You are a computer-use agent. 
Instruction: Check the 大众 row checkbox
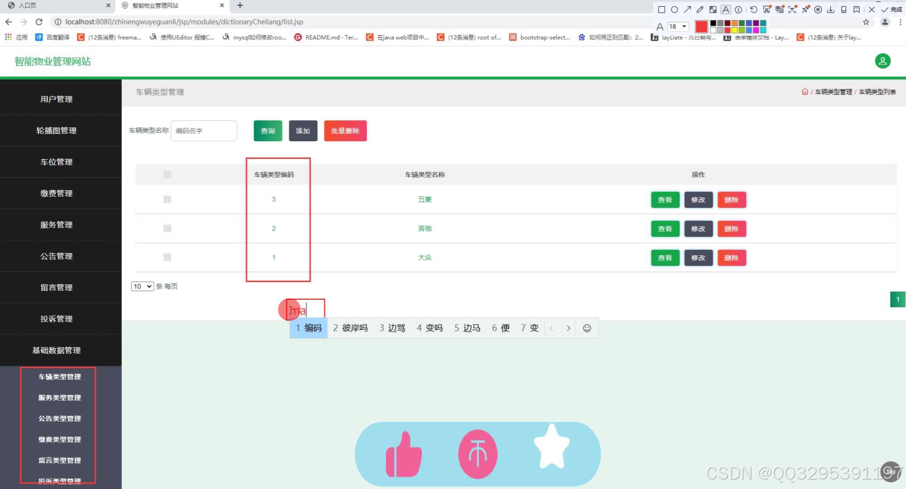pos(167,257)
